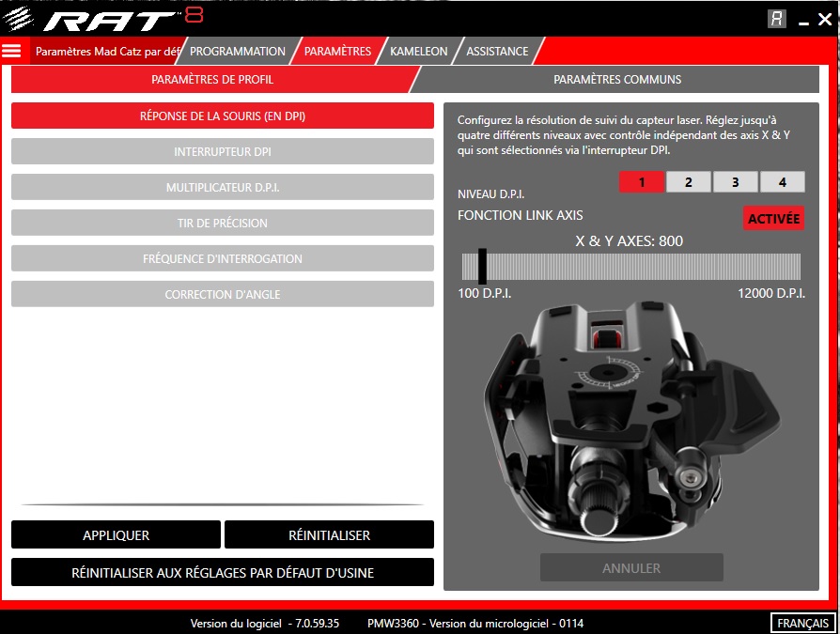Open MULTIPLICATEUR D.P.I. settings
840x634 pixels.
point(222,187)
